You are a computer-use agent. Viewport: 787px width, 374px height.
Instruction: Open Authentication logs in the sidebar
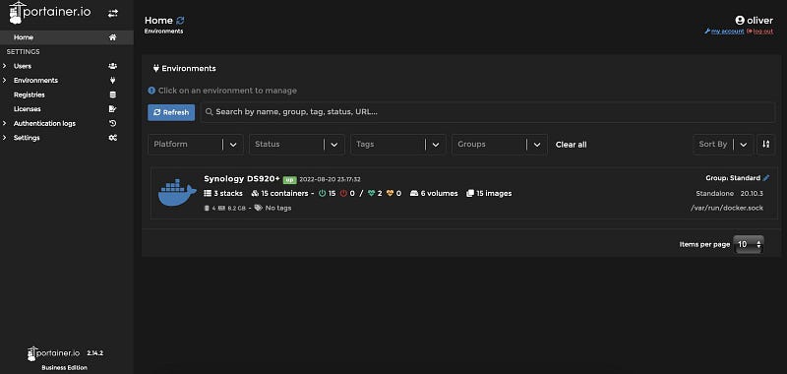44,123
